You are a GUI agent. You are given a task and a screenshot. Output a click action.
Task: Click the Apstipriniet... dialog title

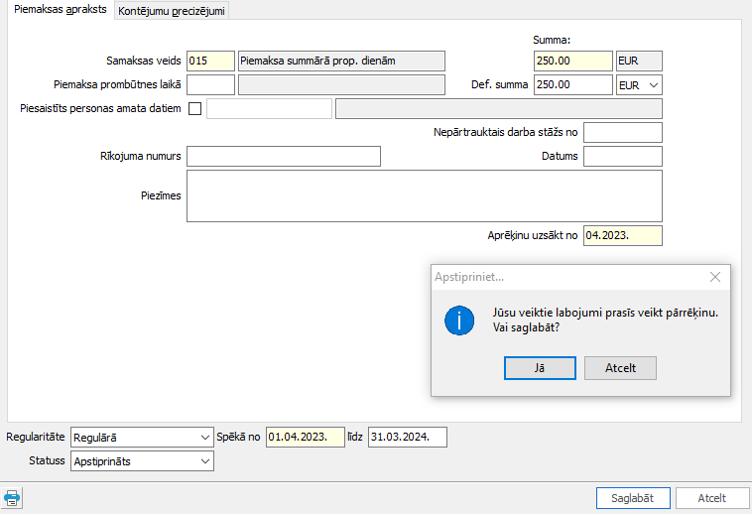pyautogui.click(x=469, y=277)
